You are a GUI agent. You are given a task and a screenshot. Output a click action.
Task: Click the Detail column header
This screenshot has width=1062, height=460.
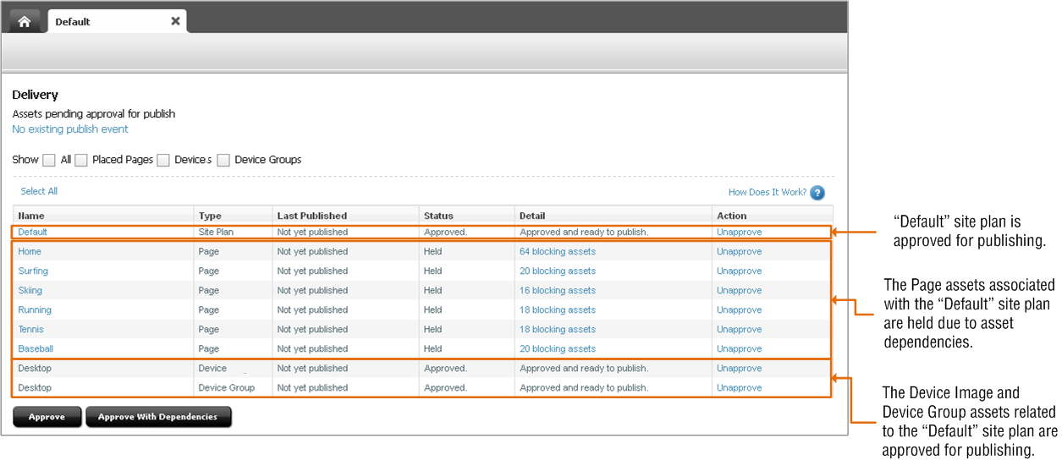[x=613, y=216]
